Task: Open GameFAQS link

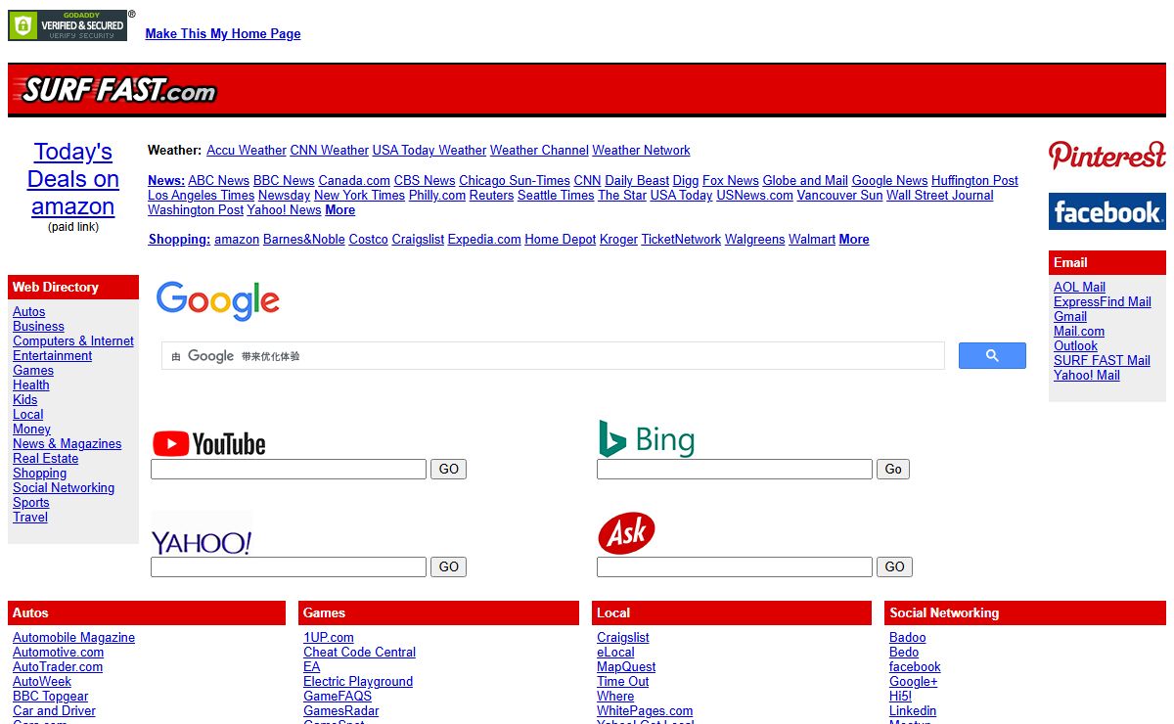Action: 338,697
